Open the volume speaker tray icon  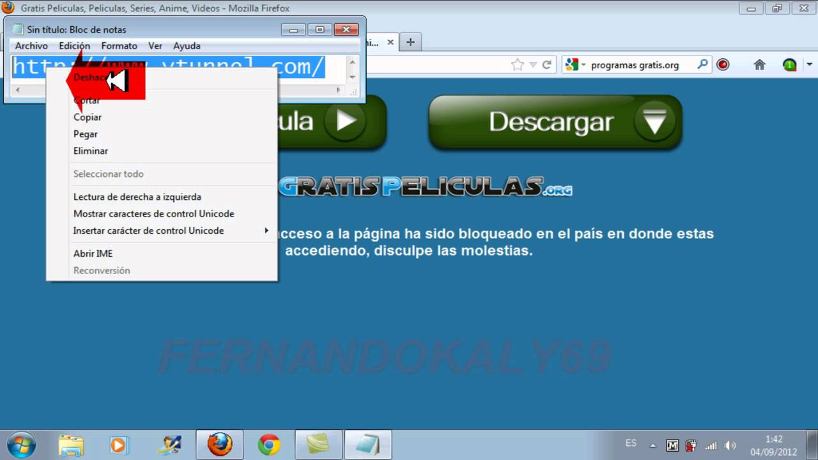click(730, 446)
